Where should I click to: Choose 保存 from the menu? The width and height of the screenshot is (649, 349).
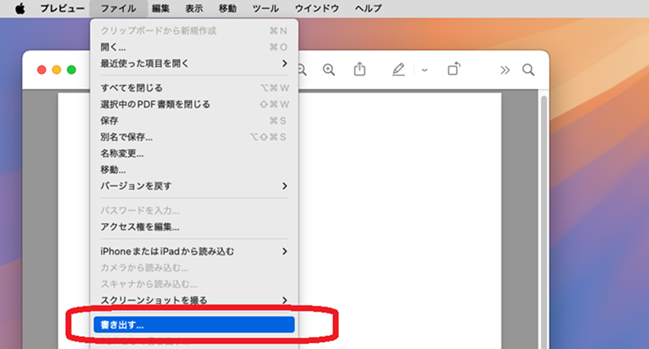(x=194, y=121)
